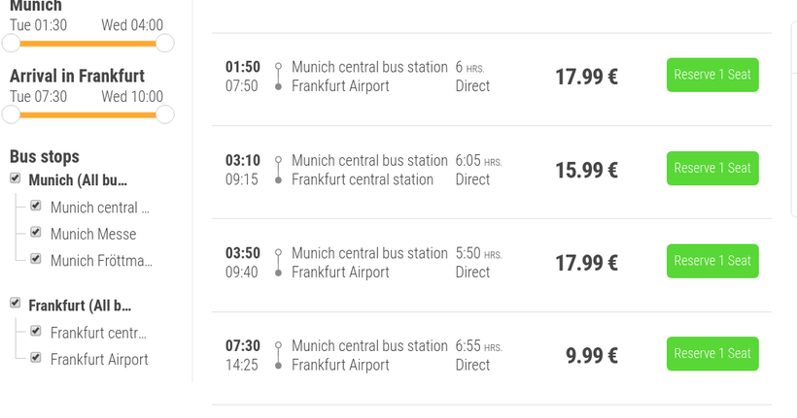Reserve 1 seat on 03:50 departure
The image size is (797, 418).
point(712,261)
